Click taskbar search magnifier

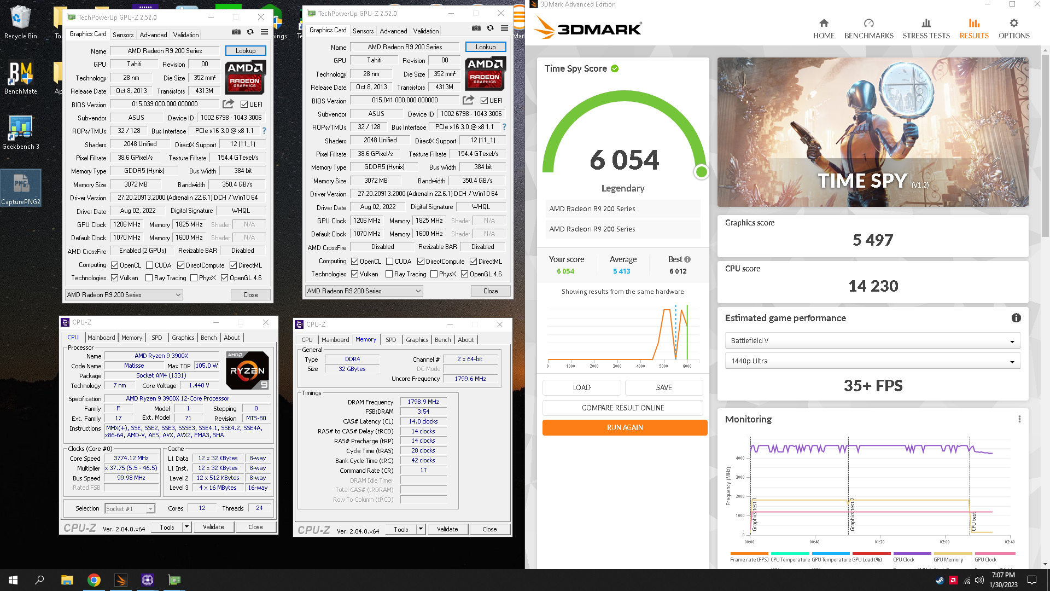(x=39, y=580)
